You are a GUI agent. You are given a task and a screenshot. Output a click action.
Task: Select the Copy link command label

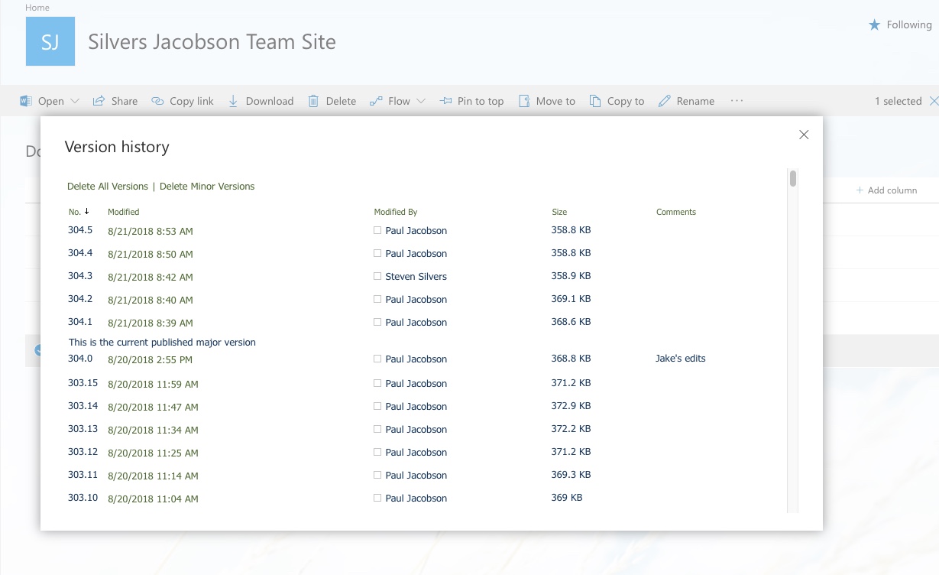tap(192, 101)
